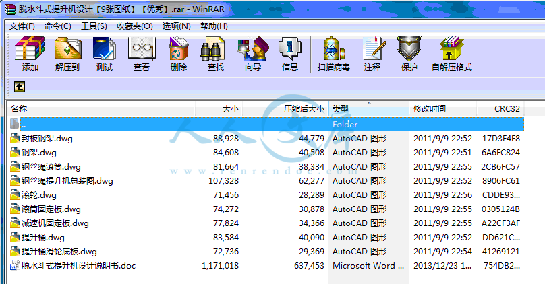Select file name 滚轮.dwg
The image size is (545, 284).
(x=39, y=195)
